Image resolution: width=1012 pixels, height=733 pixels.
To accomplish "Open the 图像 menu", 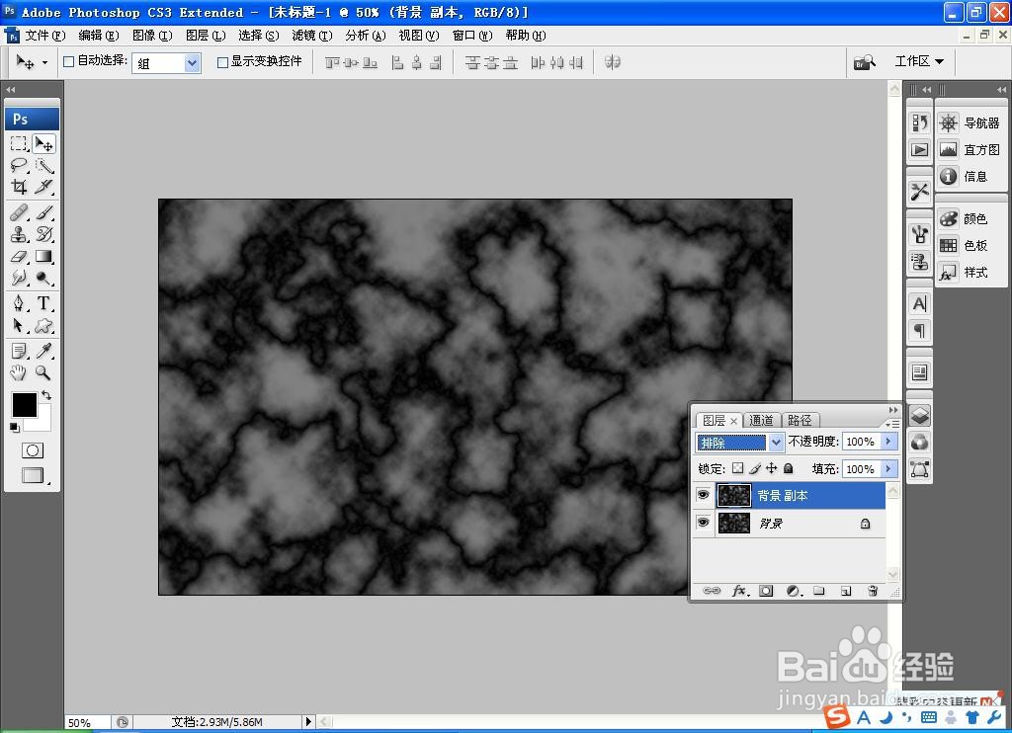I will pyautogui.click(x=152, y=36).
